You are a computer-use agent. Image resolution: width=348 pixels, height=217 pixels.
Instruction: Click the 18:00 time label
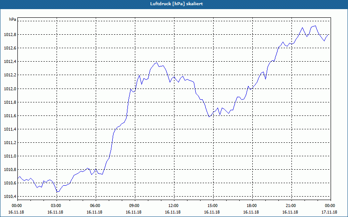(x=253, y=206)
